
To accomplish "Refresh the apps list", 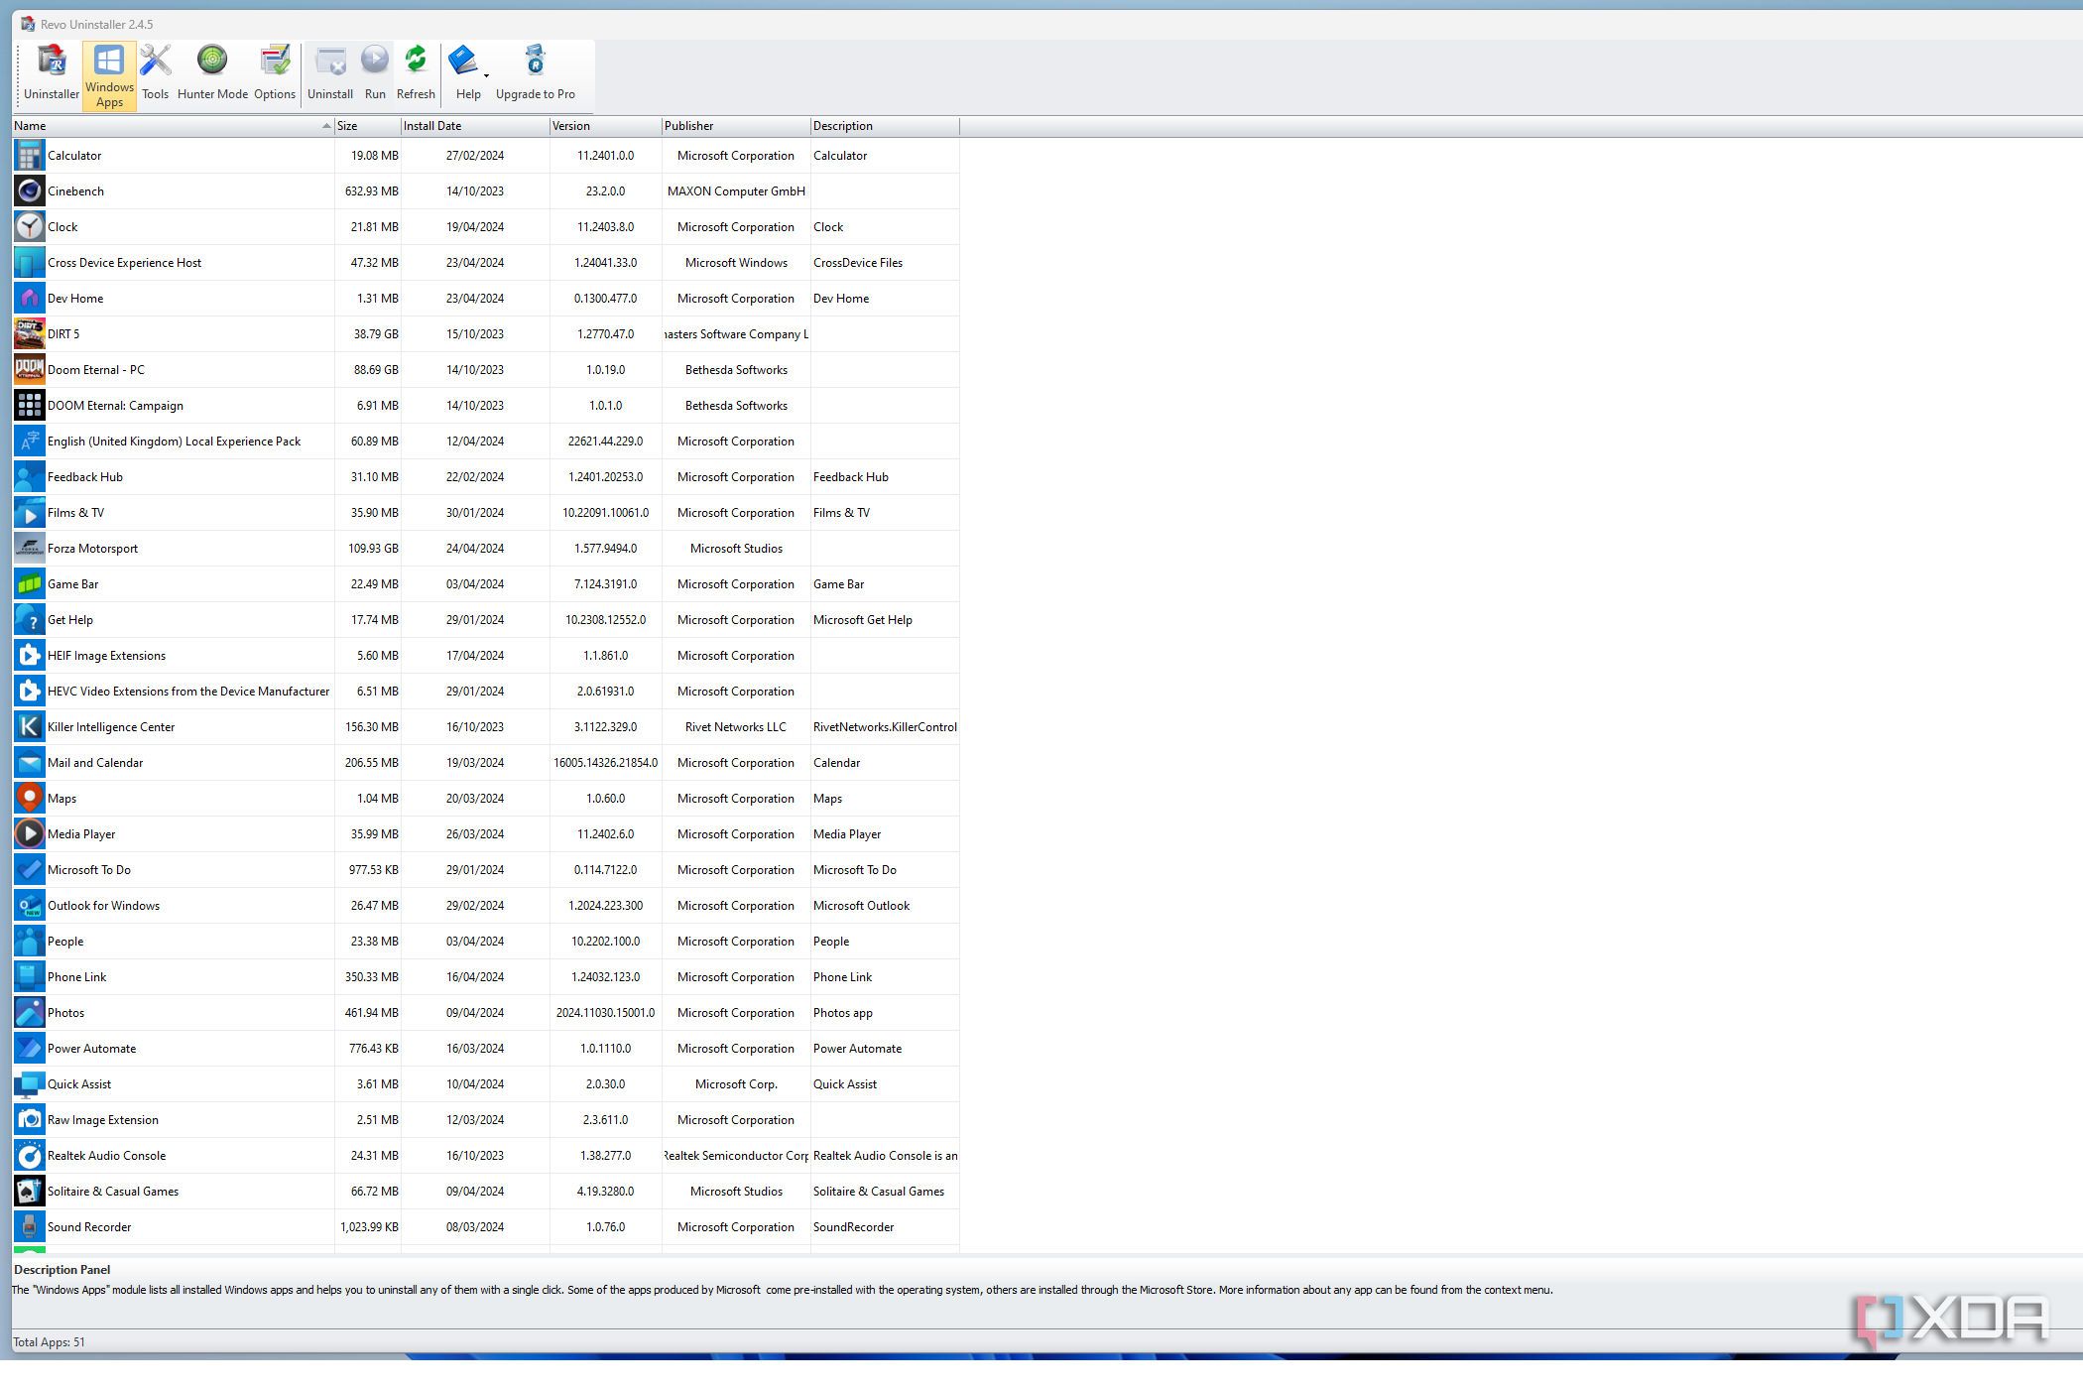I will tap(416, 73).
